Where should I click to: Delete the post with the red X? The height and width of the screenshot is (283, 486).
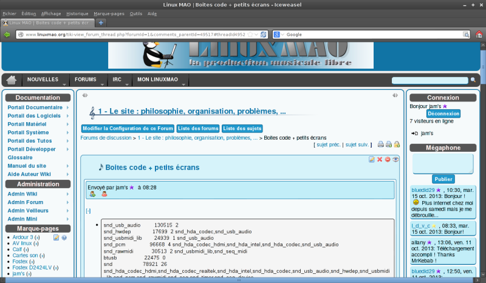pyautogui.click(x=380, y=159)
